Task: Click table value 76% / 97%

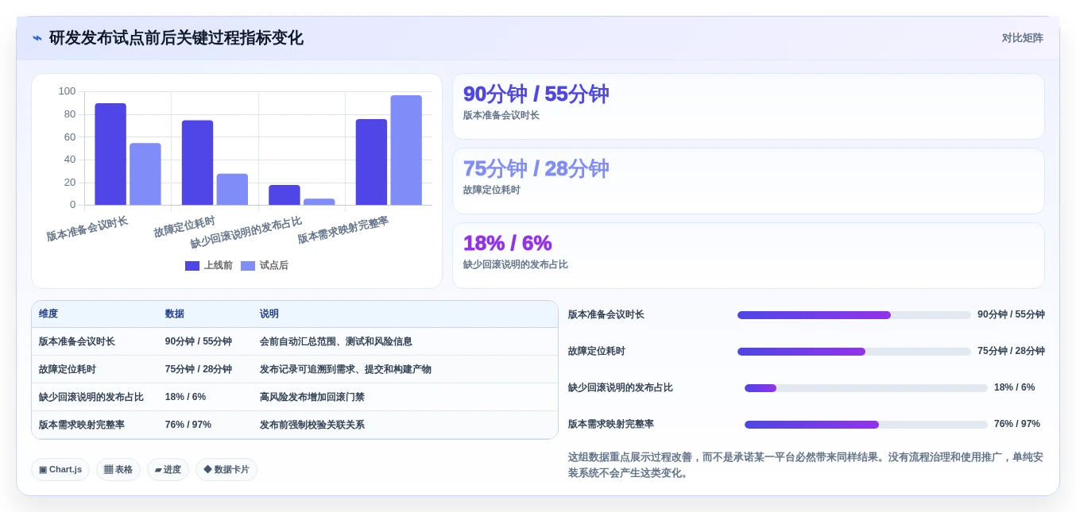Action: tap(188, 425)
